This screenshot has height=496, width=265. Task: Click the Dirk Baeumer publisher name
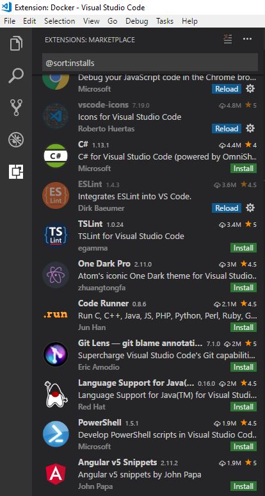(101, 208)
